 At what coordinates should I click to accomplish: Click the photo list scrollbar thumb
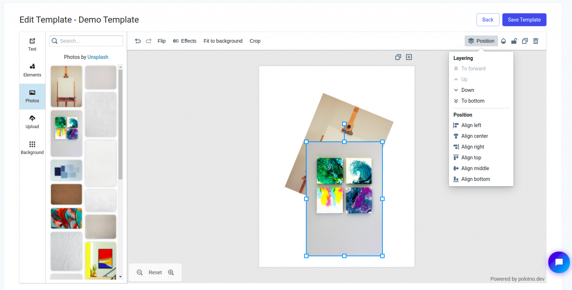[120, 124]
